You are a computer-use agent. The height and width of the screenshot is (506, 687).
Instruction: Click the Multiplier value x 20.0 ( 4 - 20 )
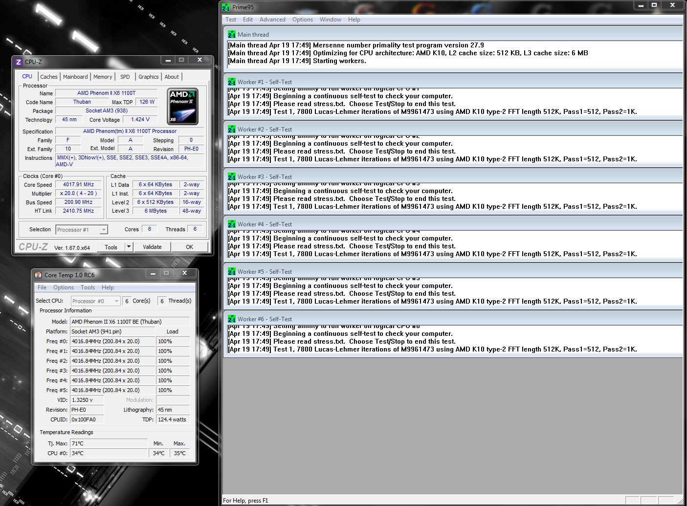78,194
